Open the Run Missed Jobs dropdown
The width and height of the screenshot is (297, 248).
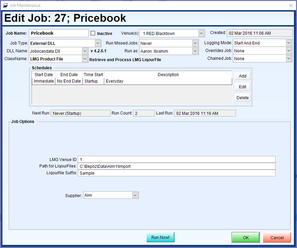pyautogui.click(x=195, y=43)
